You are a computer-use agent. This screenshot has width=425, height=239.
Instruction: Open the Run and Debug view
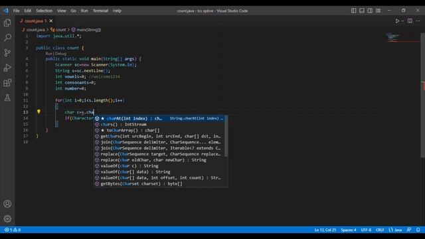click(7, 68)
